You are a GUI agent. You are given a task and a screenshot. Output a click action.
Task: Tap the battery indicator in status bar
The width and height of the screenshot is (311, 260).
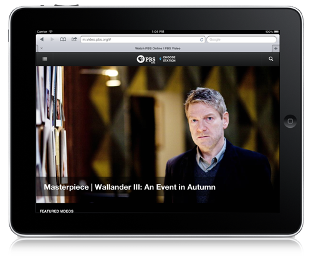[276, 32]
